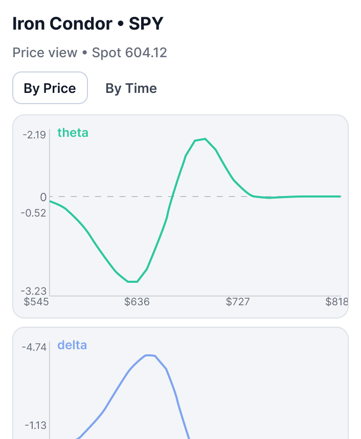Click the blue delta chart label
Image resolution: width=361 pixels, height=439 pixels.
[x=72, y=345]
